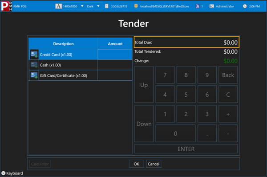
Task: Click the font size 'A' icon
Action: click(58, 6)
